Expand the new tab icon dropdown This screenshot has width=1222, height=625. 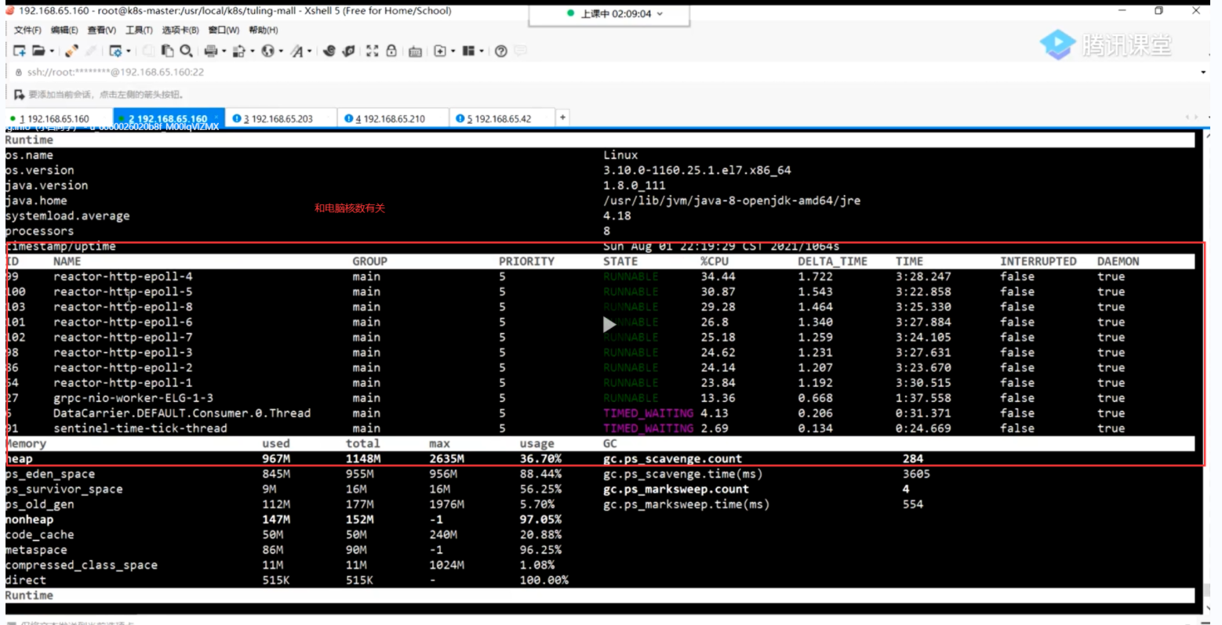point(453,51)
